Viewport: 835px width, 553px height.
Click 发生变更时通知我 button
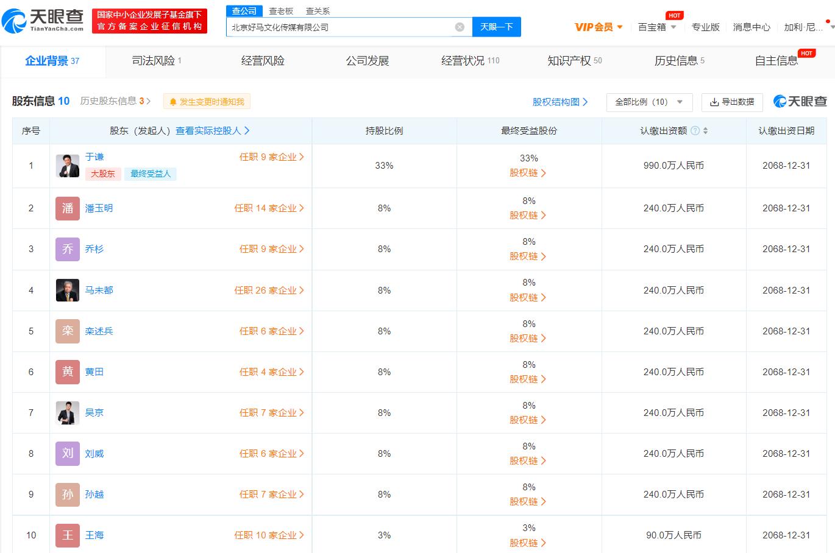[207, 102]
